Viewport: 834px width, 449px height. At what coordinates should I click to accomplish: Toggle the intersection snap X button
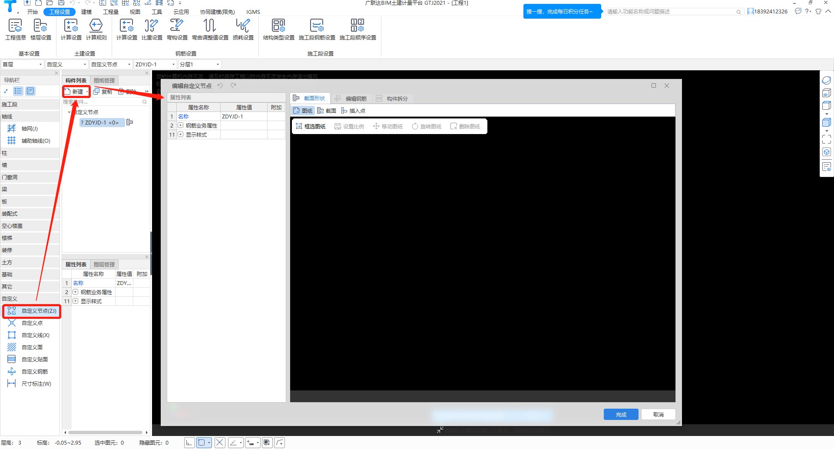[x=220, y=442]
